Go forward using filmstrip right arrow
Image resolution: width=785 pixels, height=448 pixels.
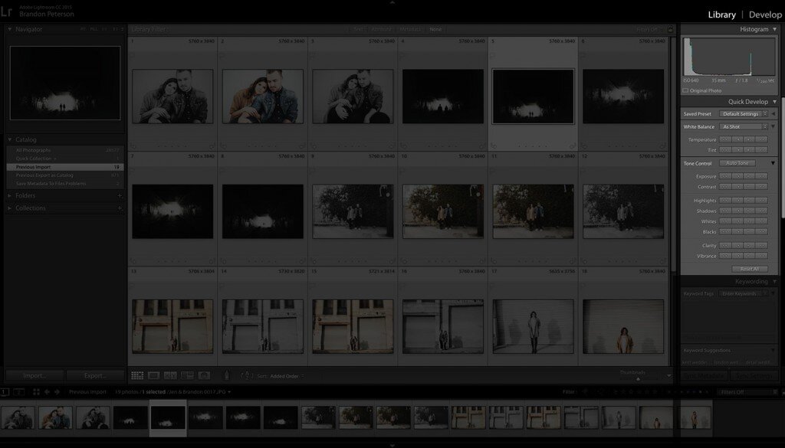57,392
